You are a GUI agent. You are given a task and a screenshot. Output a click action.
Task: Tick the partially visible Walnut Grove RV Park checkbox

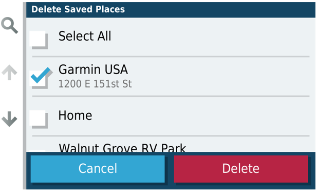click(38, 151)
